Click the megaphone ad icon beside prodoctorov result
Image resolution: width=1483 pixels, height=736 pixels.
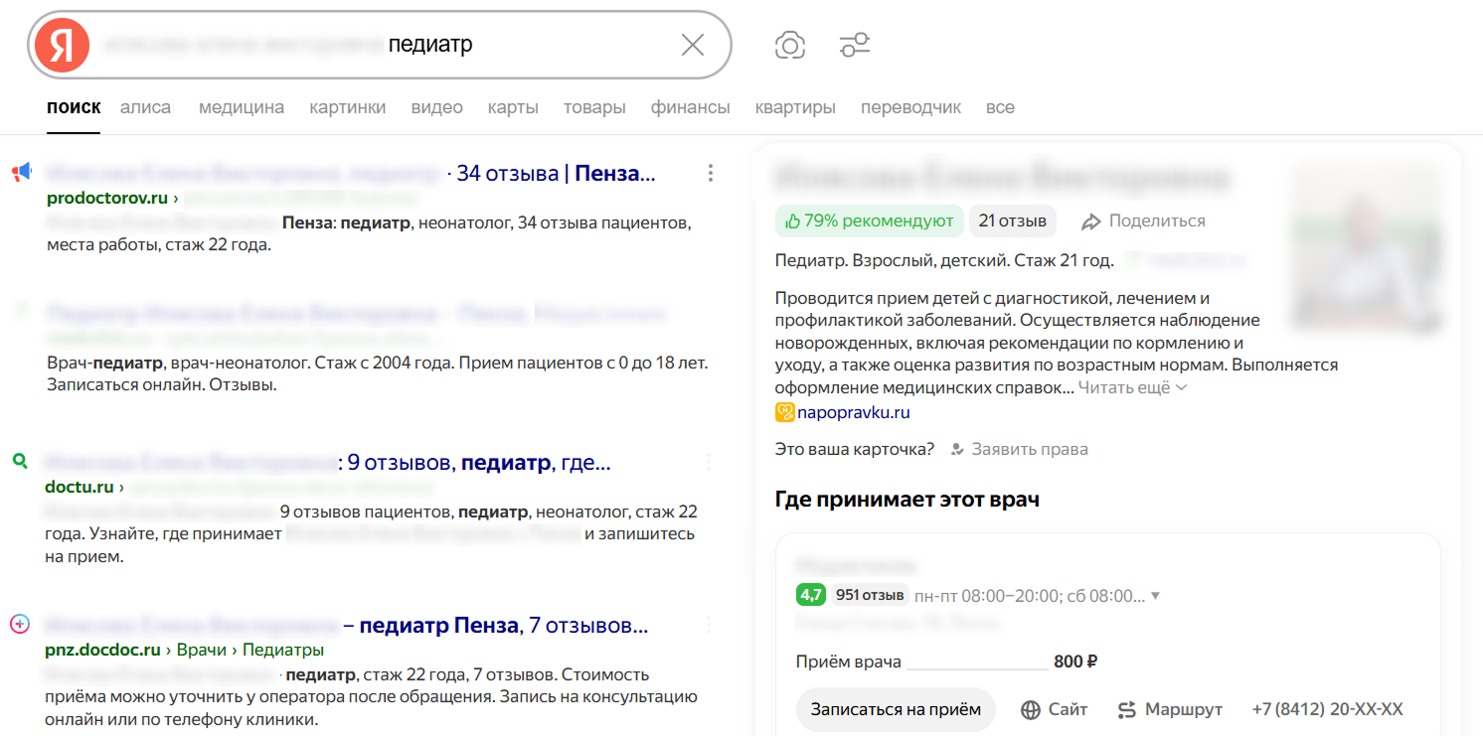[x=21, y=174]
